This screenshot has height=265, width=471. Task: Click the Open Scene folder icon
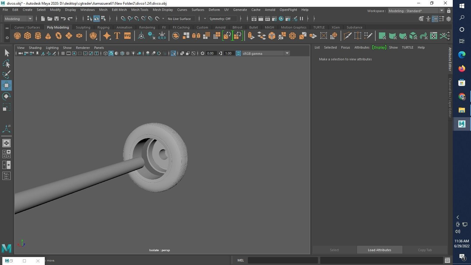click(x=50, y=19)
